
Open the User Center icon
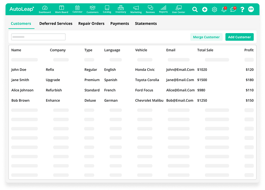(x=179, y=8)
